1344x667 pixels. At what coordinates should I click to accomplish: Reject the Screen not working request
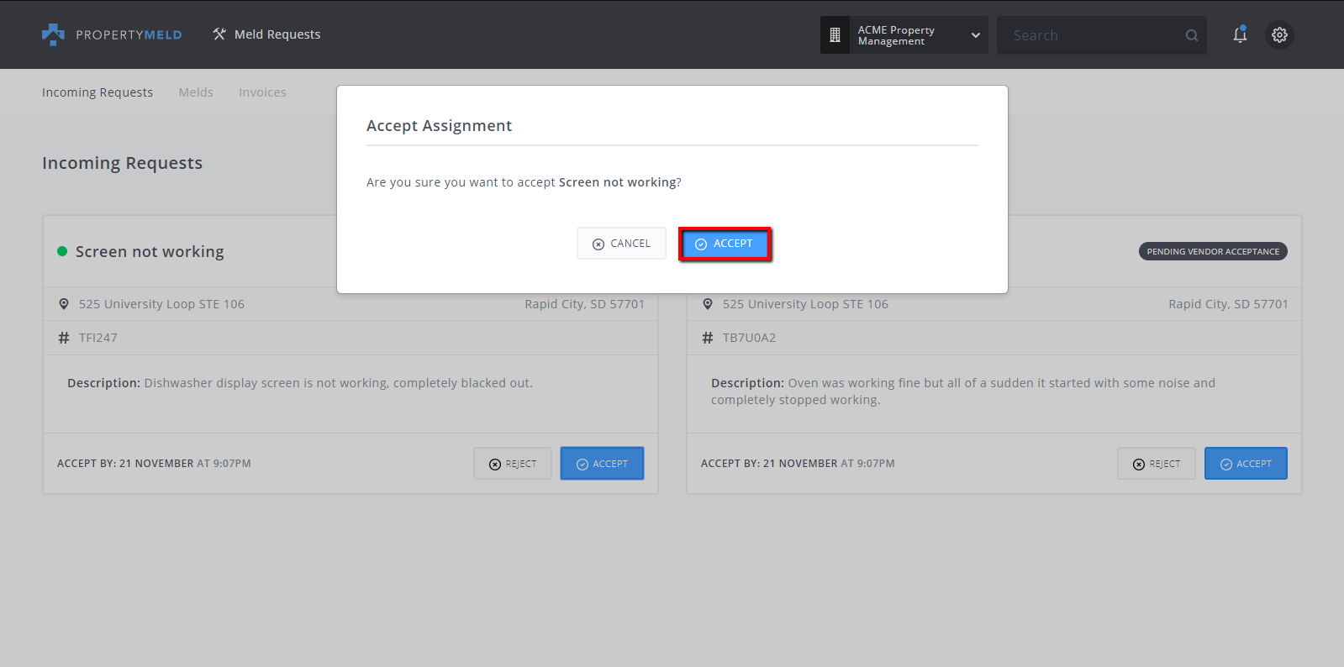point(513,464)
